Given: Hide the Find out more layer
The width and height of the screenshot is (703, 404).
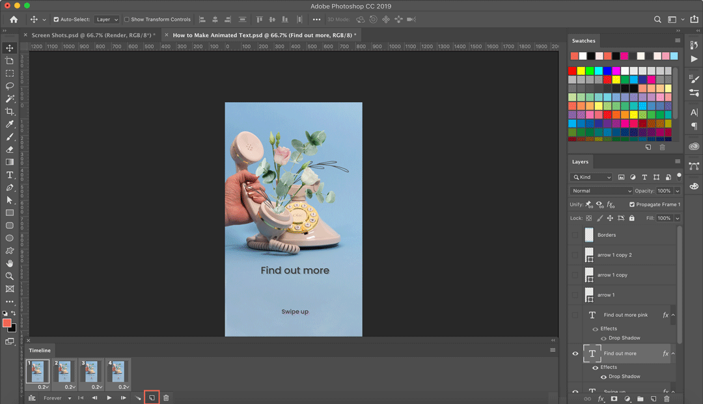Looking at the screenshot, I should [575, 353].
